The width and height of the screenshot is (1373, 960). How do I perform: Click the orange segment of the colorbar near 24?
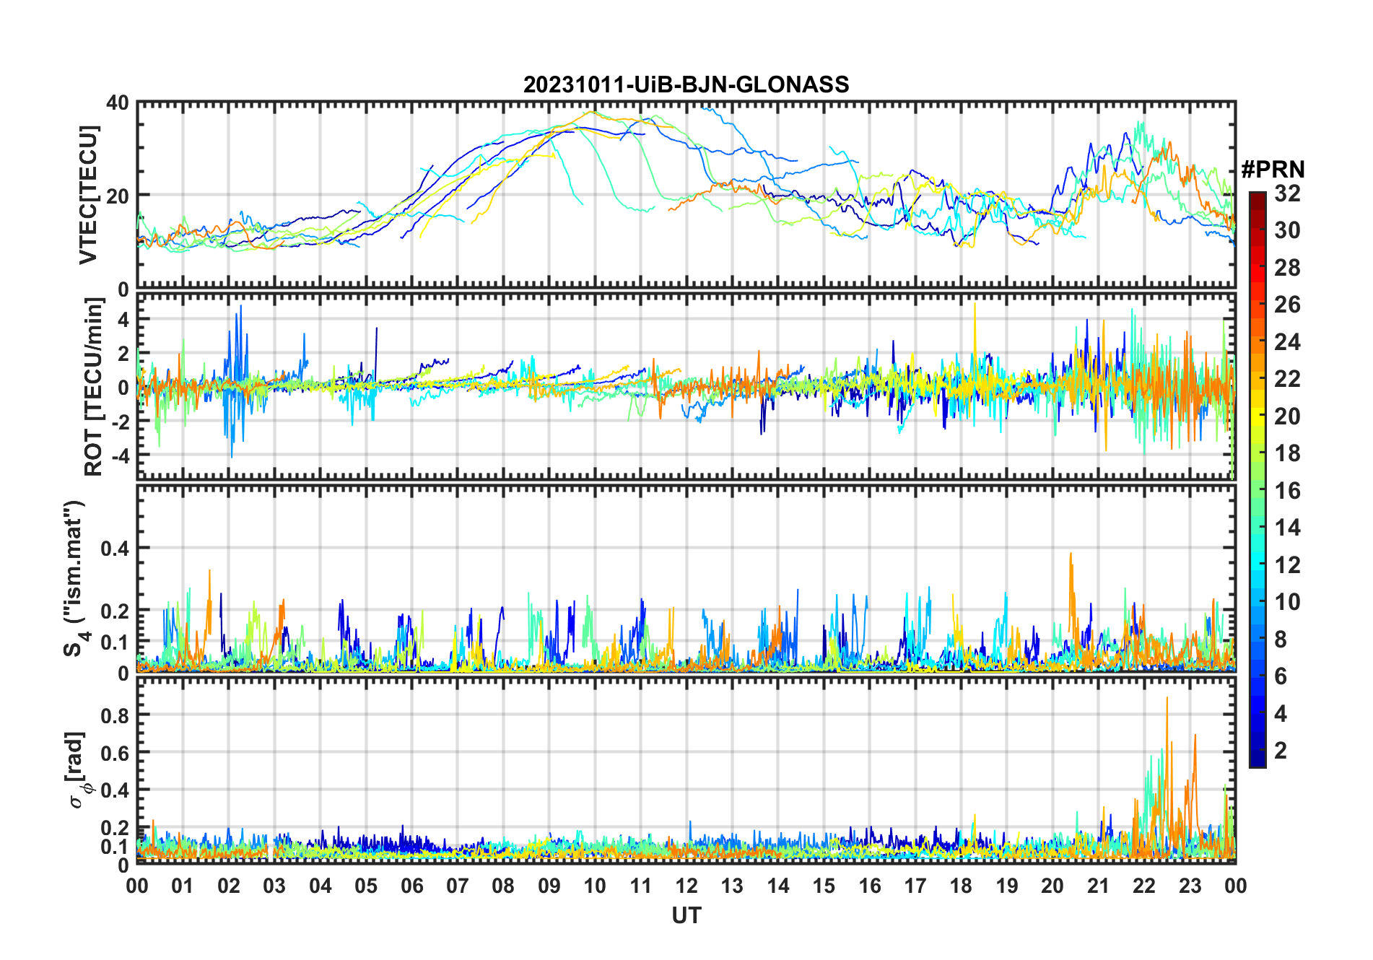[x=1258, y=342]
